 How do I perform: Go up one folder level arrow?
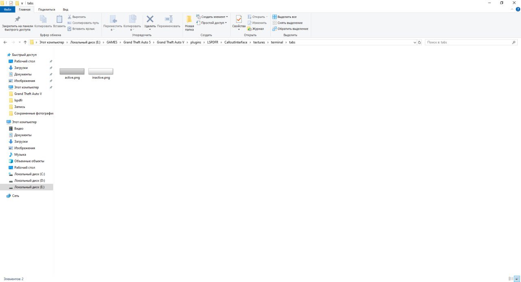pyautogui.click(x=25, y=42)
